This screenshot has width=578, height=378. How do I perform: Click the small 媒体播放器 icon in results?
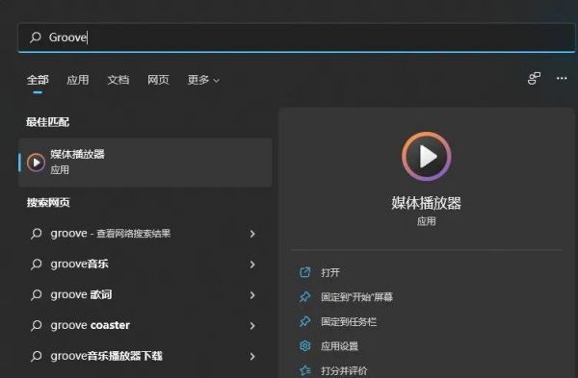37,163
